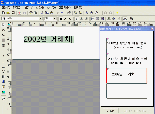Select the second label 하반기 매출 분석
Screen dimensions: 155x114
127,60
